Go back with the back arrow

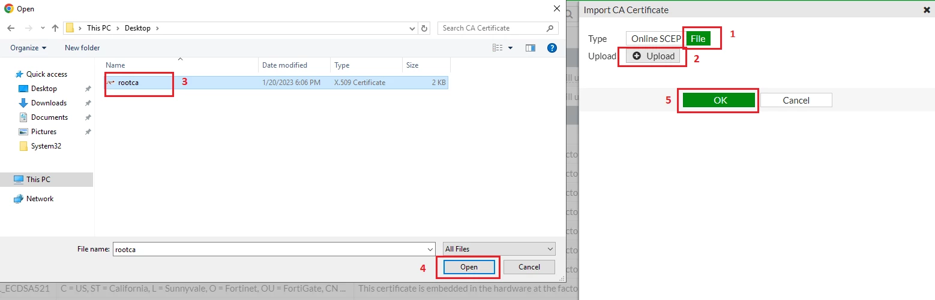[x=11, y=28]
